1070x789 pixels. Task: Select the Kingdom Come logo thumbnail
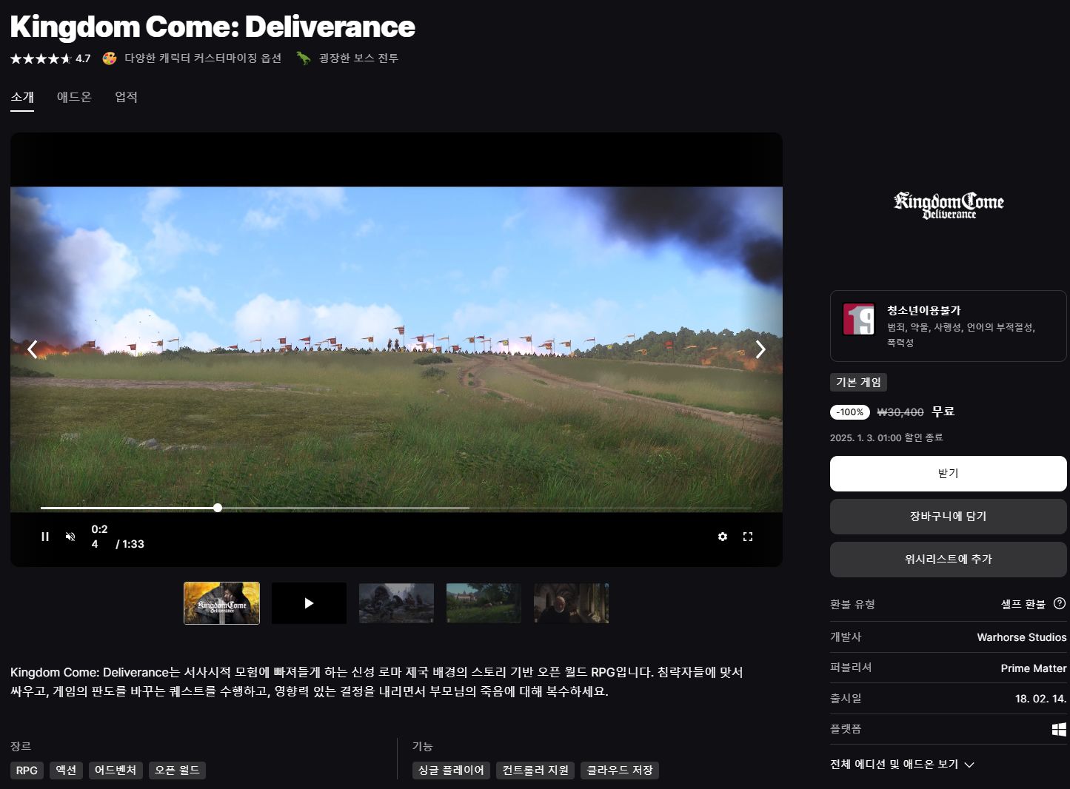pyautogui.click(x=221, y=603)
